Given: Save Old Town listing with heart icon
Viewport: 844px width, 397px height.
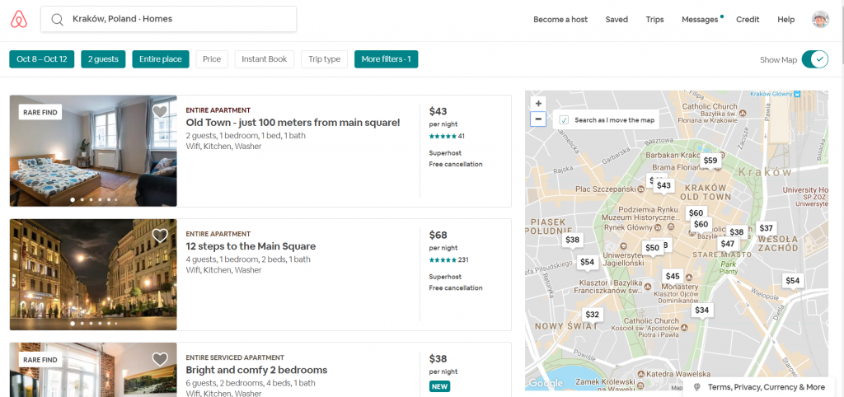Looking at the screenshot, I should [x=160, y=111].
